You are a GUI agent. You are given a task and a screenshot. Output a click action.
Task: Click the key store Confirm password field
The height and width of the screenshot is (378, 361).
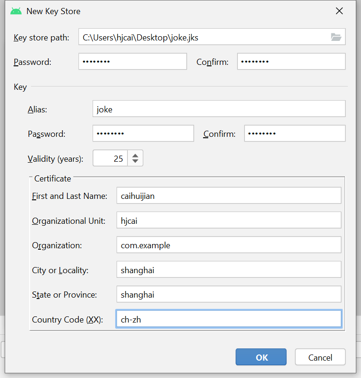click(x=291, y=61)
